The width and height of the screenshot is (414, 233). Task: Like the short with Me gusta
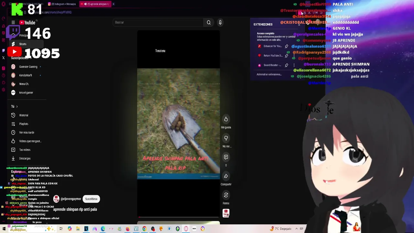pos(226,119)
